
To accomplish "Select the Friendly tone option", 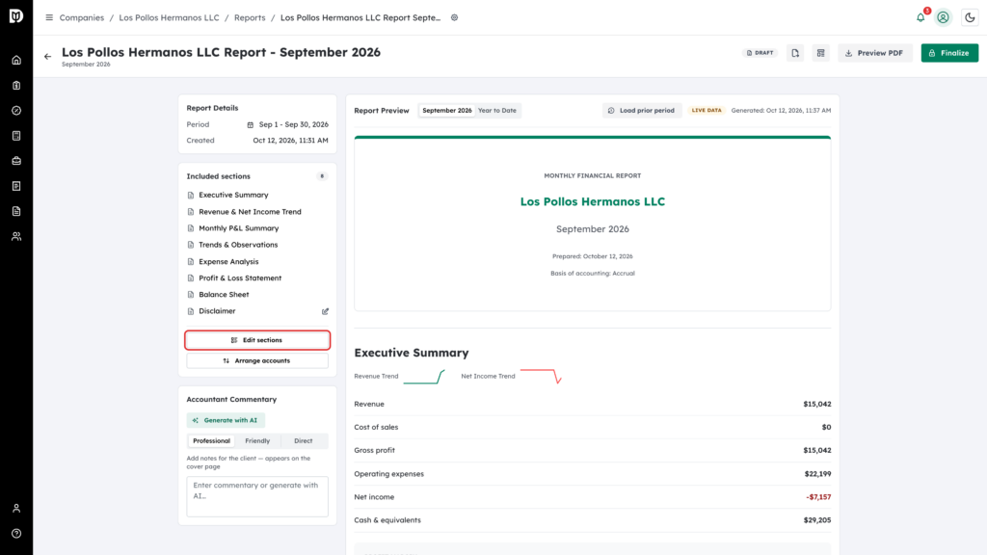I will (x=257, y=441).
